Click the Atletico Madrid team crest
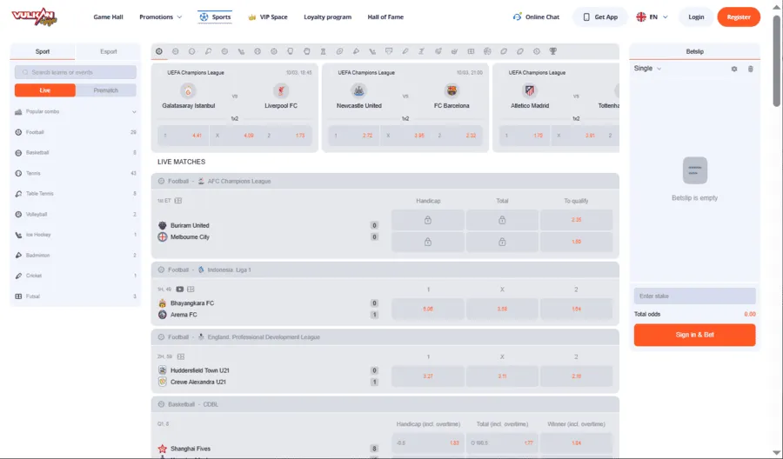The height and width of the screenshot is (459, 783). pyautogui.click(x=530, y=90)
